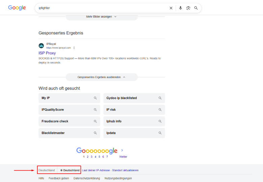The width and height of the screenshot is (263, 182).
Task: Click the Google logo in the header
Action: (17, 8)
